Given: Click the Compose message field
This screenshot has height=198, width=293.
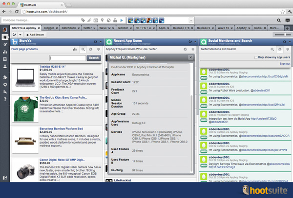Looking at the screenshot, I should click(x=41, y=20).
